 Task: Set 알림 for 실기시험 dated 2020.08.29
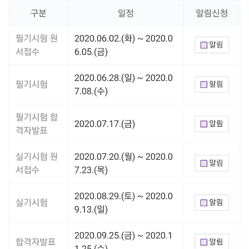point(212,202)
